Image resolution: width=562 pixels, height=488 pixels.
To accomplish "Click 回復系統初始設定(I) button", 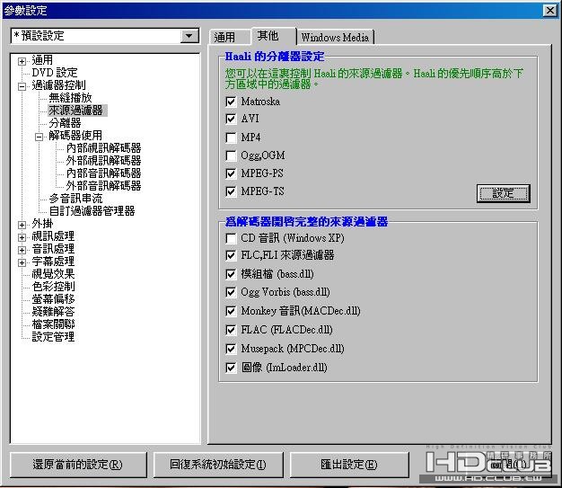I will 218,465.
